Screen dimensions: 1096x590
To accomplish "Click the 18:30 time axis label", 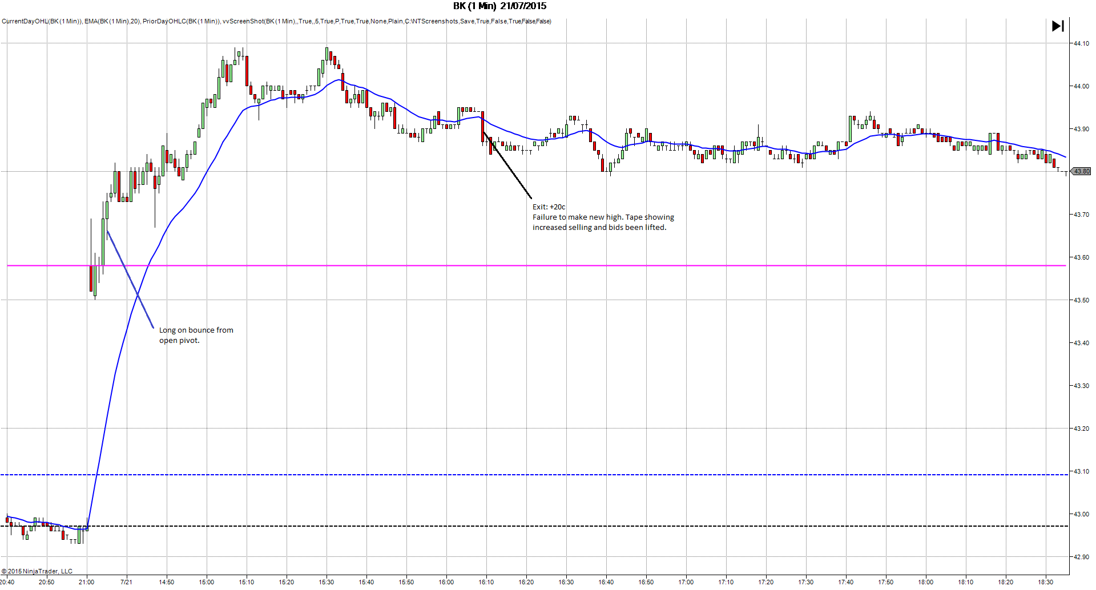I will [x=1046, y=582].
